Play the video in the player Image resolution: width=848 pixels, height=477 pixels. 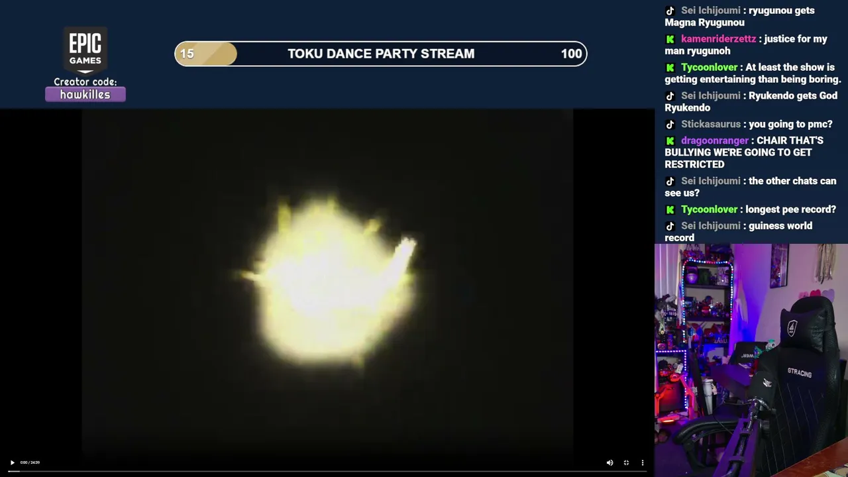pos(12,462)
